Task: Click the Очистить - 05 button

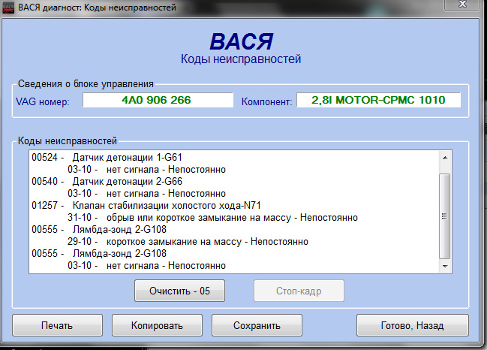Action: coord(179,291)
